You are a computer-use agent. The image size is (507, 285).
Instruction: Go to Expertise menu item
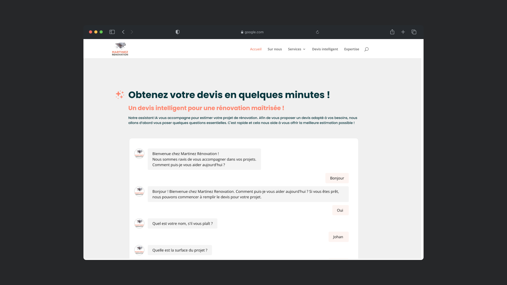click(351, 49)
